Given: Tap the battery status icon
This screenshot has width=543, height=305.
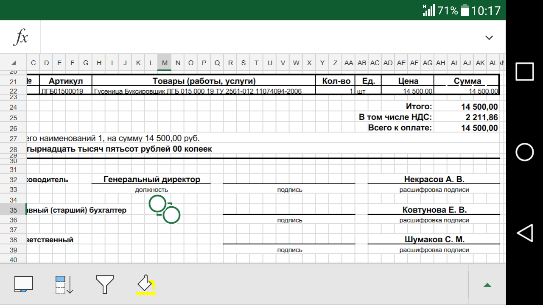Looking at the screenshot, I should tap(465, 10).
